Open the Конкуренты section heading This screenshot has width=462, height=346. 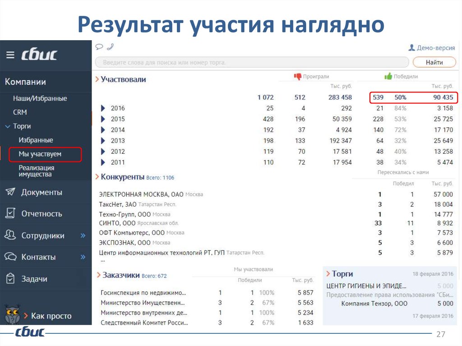tap(122, 177)
